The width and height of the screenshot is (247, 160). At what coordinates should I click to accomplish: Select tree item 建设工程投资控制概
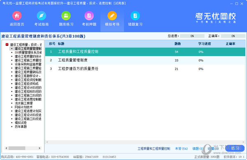tap(28, 80)
